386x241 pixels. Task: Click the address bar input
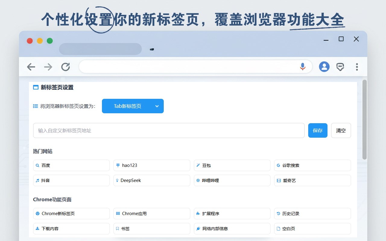tap(195, 67)
